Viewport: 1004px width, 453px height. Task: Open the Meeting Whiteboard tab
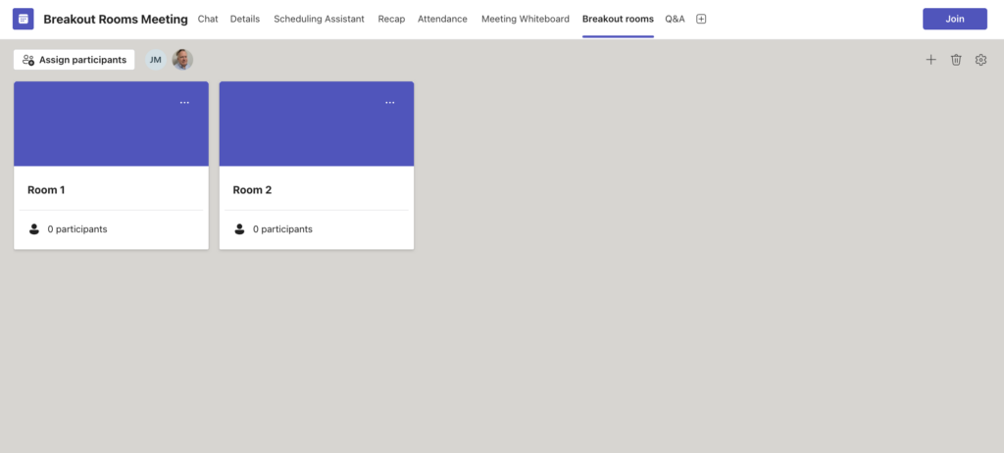[525, 19]
